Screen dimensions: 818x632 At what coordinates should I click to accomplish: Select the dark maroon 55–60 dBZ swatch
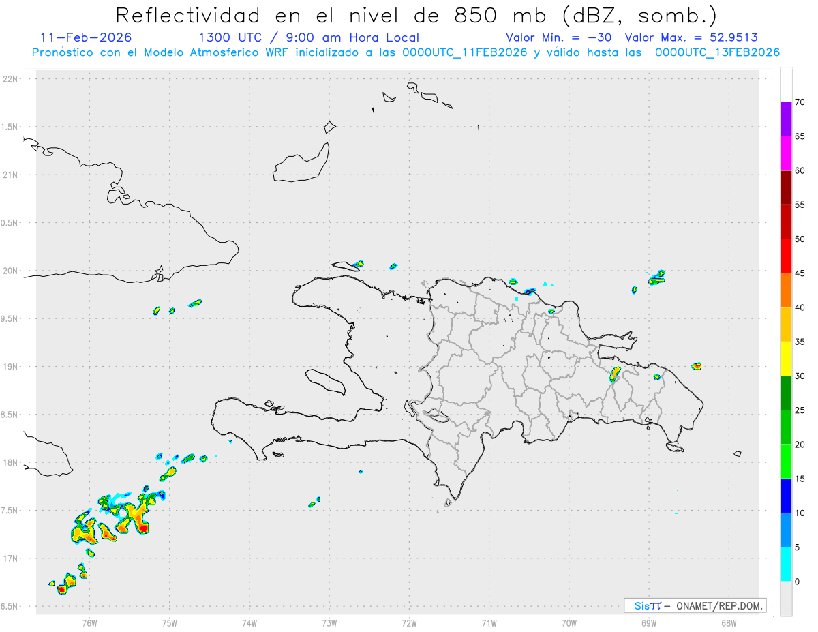[x=786, y=187]
